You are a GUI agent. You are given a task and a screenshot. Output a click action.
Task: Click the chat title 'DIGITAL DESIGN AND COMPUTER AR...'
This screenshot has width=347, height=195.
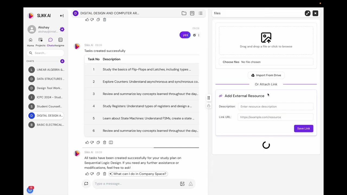pyautogui.click(x=110, y=13)
